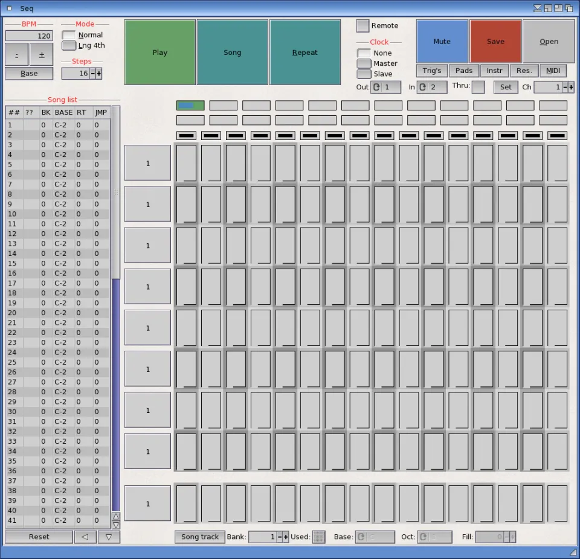Select the Master clock option

364,63
